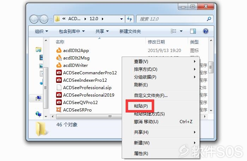Click the refresh arrows beside the address bar
Image resolution: width=247 pixels, height=161 pixels.
(129, 19)
